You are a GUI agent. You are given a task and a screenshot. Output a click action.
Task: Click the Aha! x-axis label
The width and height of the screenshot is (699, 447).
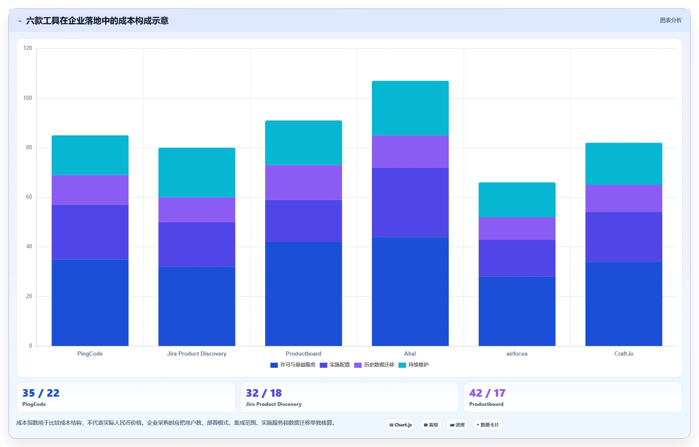(x=410, y=353)
